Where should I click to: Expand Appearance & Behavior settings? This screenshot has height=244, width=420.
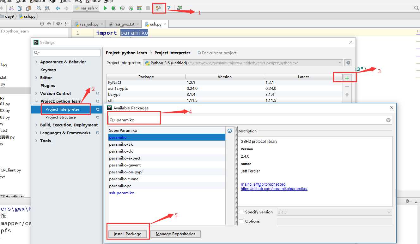click(x=36, y=62)
